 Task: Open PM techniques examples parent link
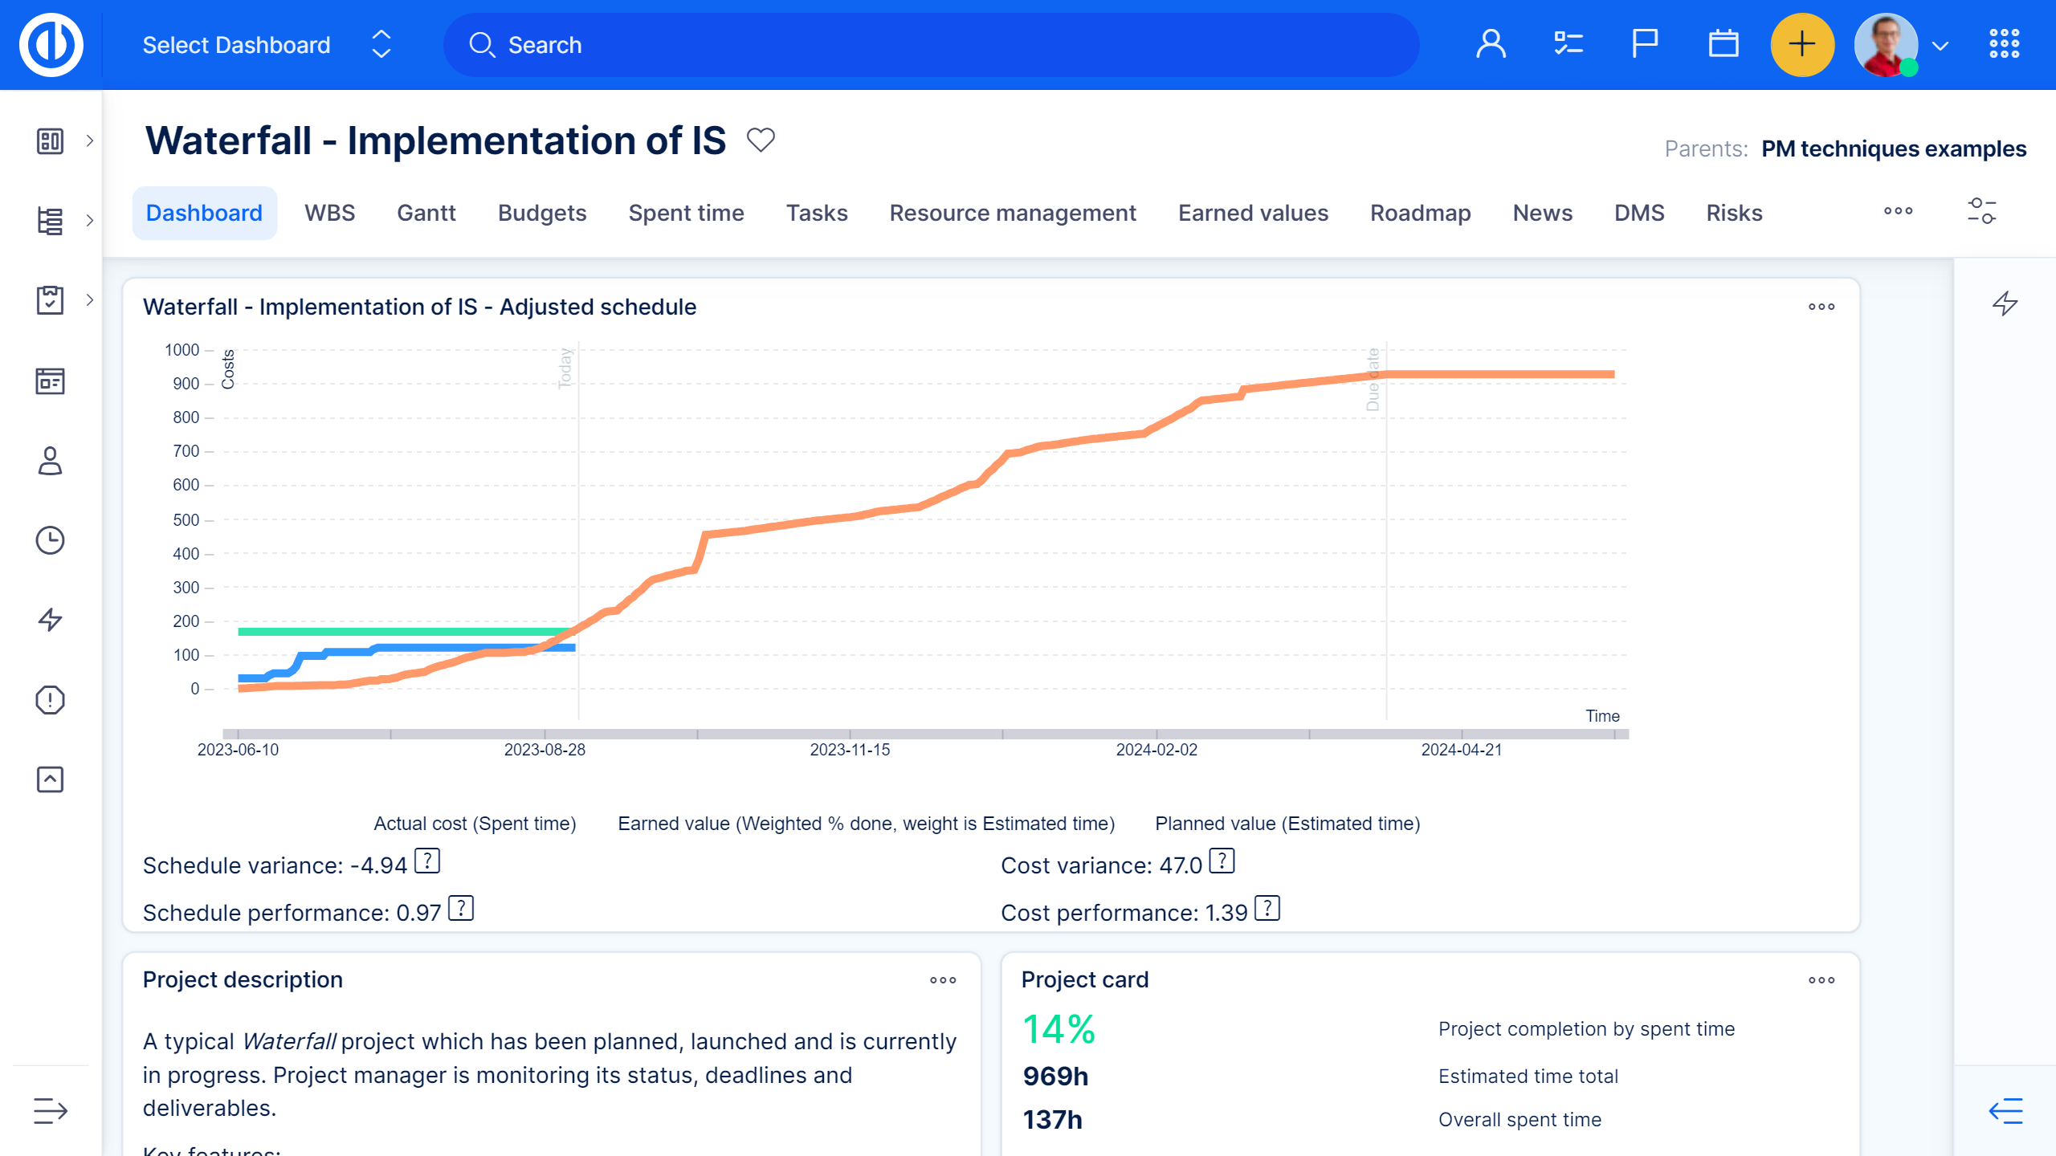click(x=1893, y=149)
